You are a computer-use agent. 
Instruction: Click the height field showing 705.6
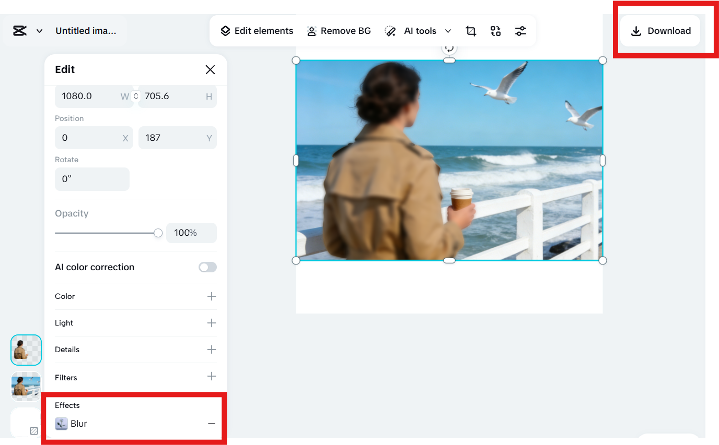click(178, 96)
